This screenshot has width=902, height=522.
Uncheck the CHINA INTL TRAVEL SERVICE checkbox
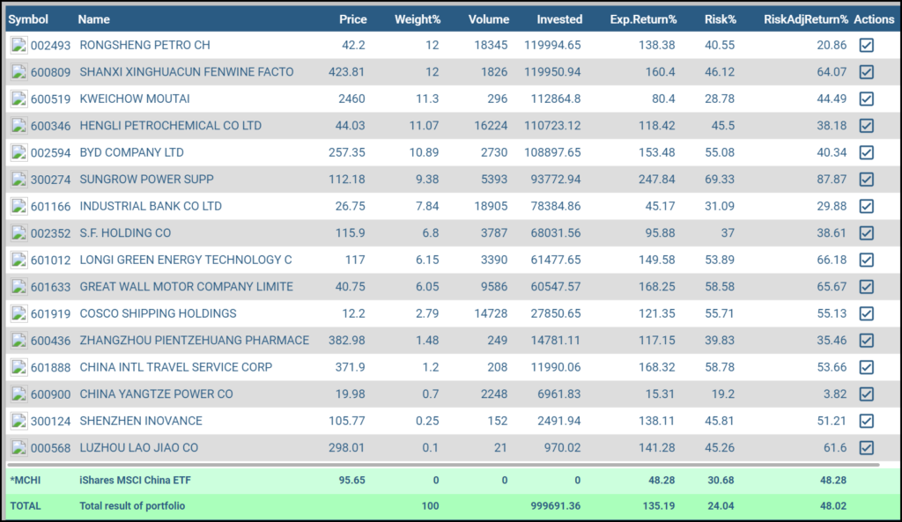pos(867,367)
